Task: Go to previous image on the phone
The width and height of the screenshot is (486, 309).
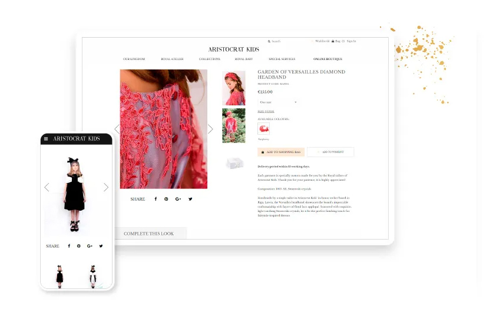Action: (47, 187)
